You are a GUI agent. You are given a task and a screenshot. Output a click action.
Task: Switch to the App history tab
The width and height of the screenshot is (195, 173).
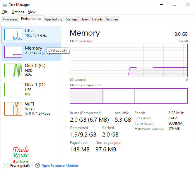click(53, 19)
